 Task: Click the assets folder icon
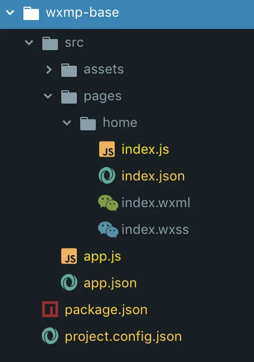point(69,70)
